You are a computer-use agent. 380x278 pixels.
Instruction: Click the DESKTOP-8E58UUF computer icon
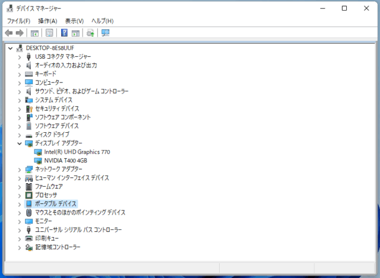coord(20,48)
